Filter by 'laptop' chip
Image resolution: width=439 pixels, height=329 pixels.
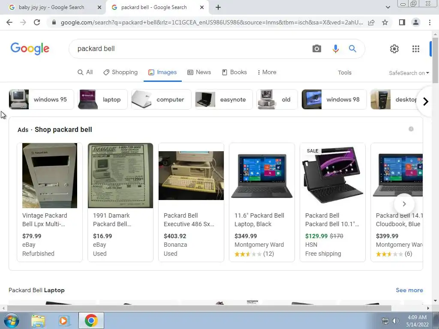pyautogui.click(x=102, y=99)
